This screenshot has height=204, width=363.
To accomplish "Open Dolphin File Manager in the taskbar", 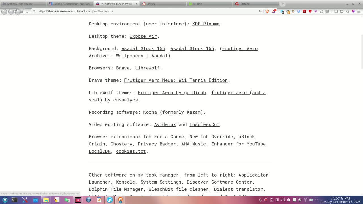I will coord(46,200).
